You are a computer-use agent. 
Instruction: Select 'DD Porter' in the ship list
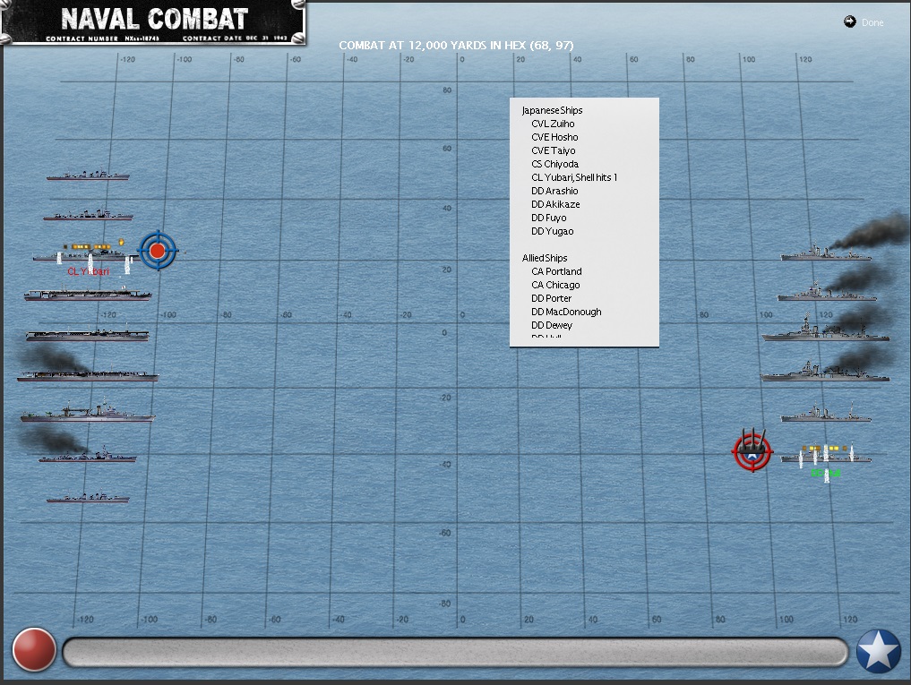552,298
